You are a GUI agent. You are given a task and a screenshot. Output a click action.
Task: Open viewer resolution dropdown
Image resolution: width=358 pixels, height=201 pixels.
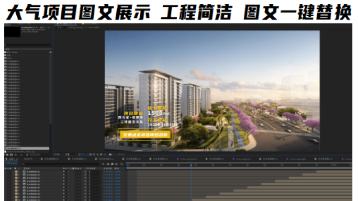(x=71, y=154)
